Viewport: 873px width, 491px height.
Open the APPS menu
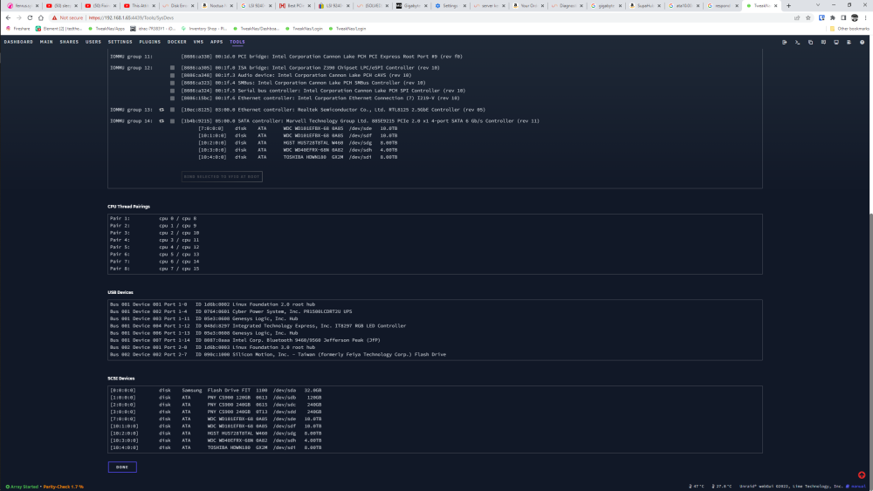[x=217, y=42]
